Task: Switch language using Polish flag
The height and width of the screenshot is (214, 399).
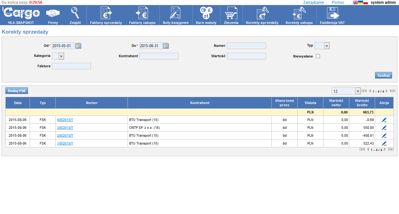Action: tap(366, 3)
